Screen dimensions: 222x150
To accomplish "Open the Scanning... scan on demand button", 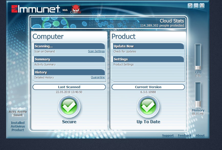I will coord(69,46).
